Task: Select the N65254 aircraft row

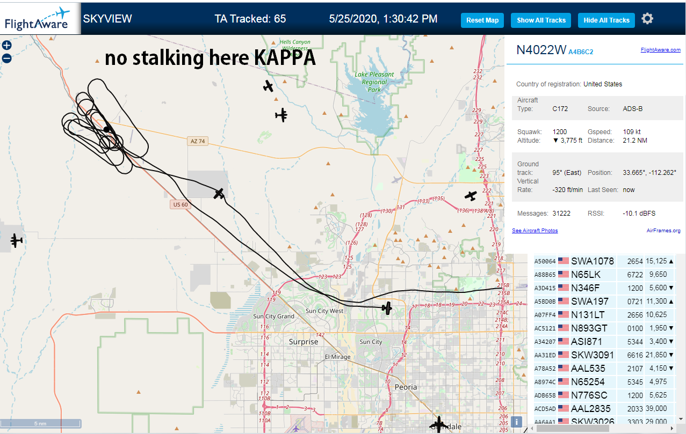Action: coord(604,382)
